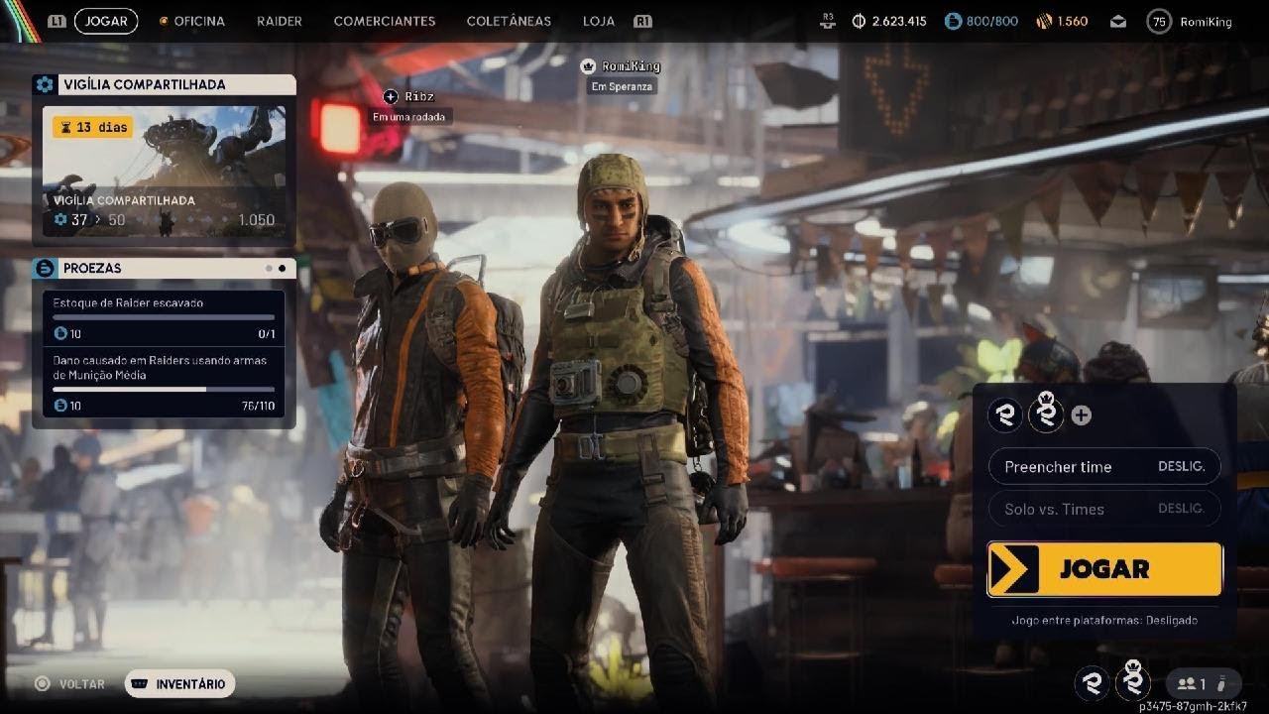Open the COLETÂNEAS tab

(x=509, y=21)
